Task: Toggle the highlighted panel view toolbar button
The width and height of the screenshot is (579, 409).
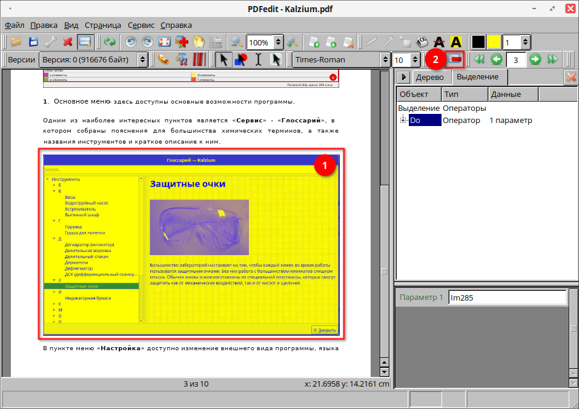Action: pyautogui.click(x=85, y=42)
